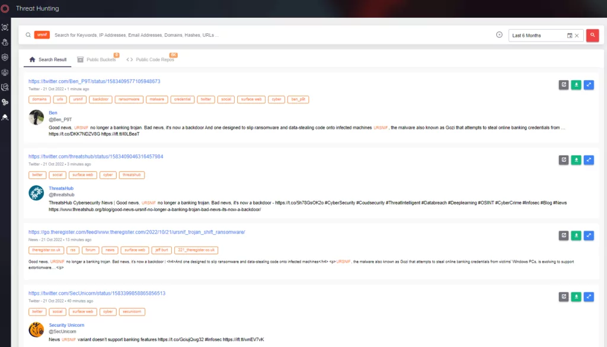The width and height of the screenshot is (607, 347).
Task: Open the theregister.com ursnif article link
Action: pos(137,232)
